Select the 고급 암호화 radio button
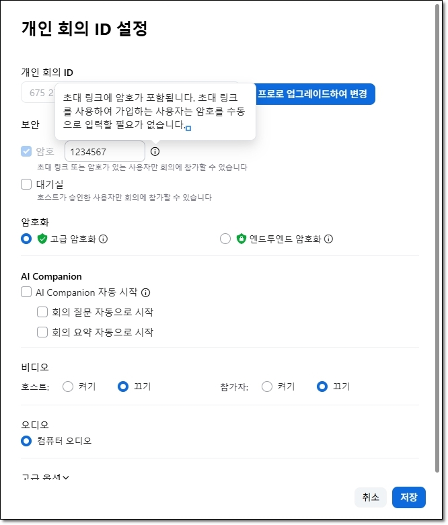 tap(26, 239)
